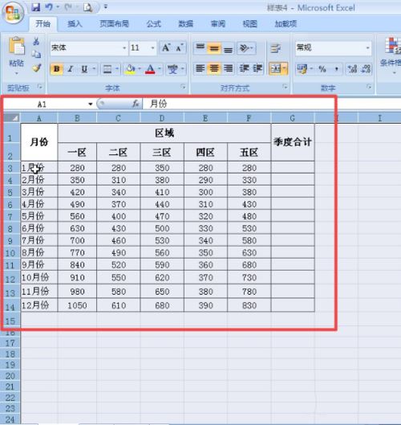Select the column G header
This screenshot has height=425, width=401.
coord(292,118)
